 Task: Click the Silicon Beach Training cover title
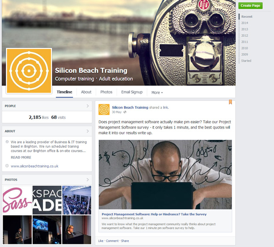tap(91, 70)
